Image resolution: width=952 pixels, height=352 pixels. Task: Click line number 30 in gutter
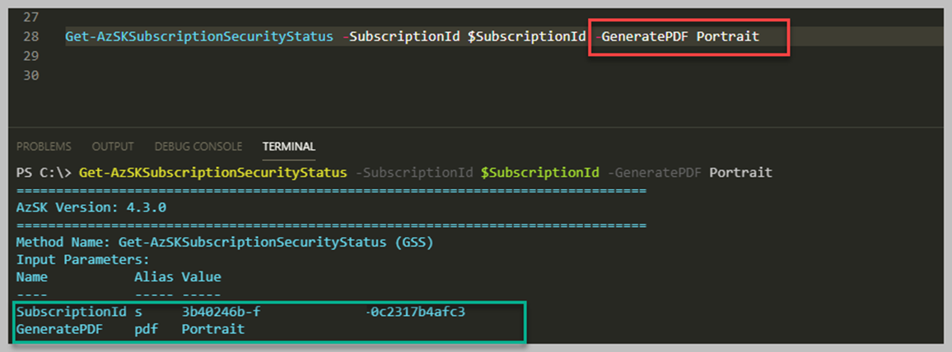click(x=30, y=75)
